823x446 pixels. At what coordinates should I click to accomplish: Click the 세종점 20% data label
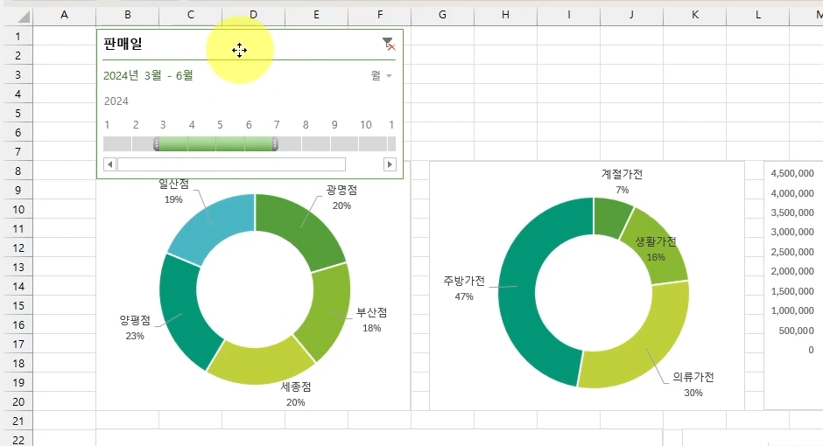(x=296, y=394)
